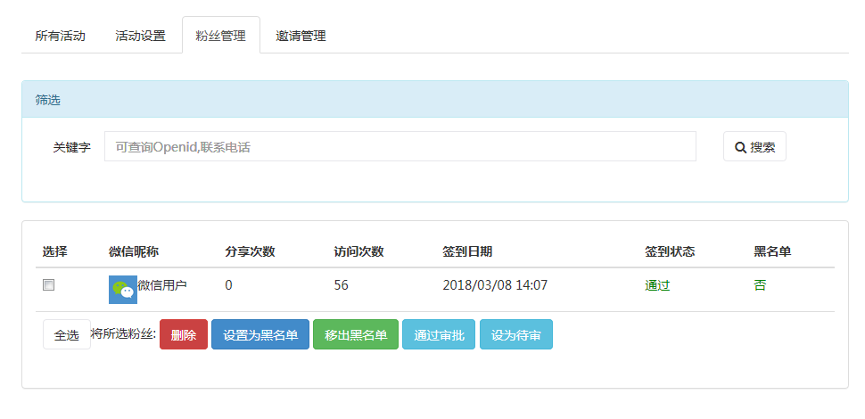This screenshot has height=419, width=865.
Task: Click the 签到日期 column header
Action: pos(467,252)
